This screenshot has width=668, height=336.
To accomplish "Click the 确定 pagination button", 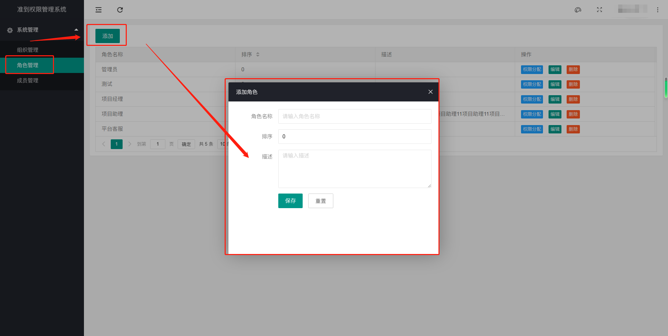I will point(186,144).
